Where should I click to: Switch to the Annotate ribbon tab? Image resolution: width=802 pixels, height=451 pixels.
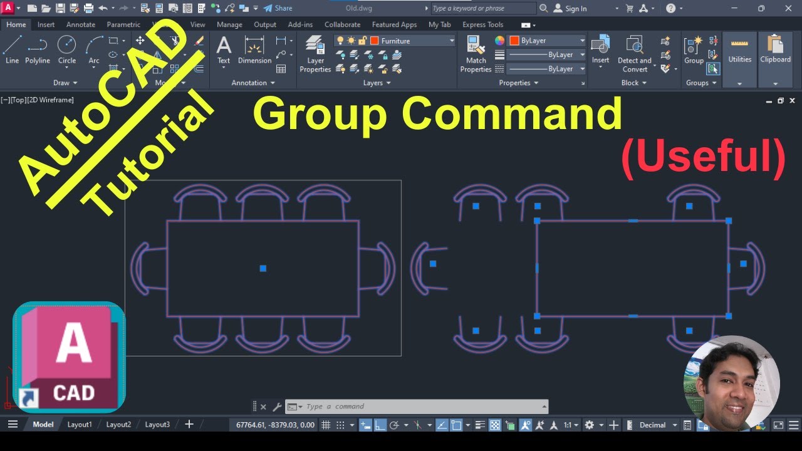[x=81, y=24]
